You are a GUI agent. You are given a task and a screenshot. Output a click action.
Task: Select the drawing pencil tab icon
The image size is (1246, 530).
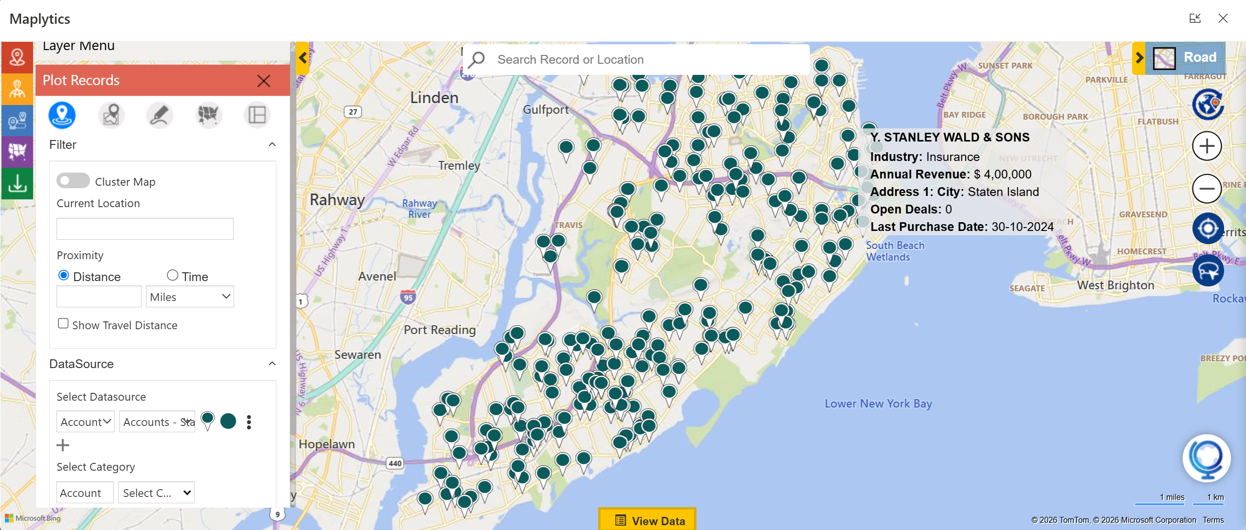[x=160, y=115]
